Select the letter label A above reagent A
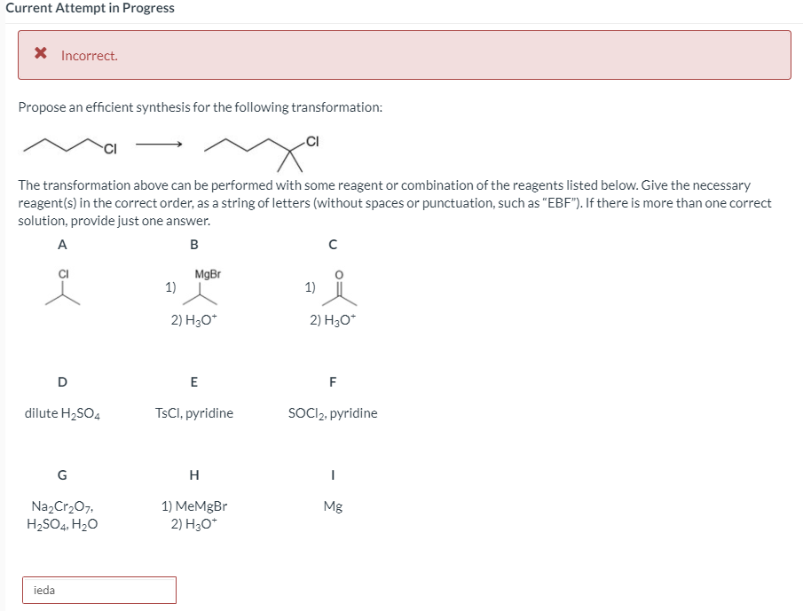The image size is (803, 611). (61, 245)
